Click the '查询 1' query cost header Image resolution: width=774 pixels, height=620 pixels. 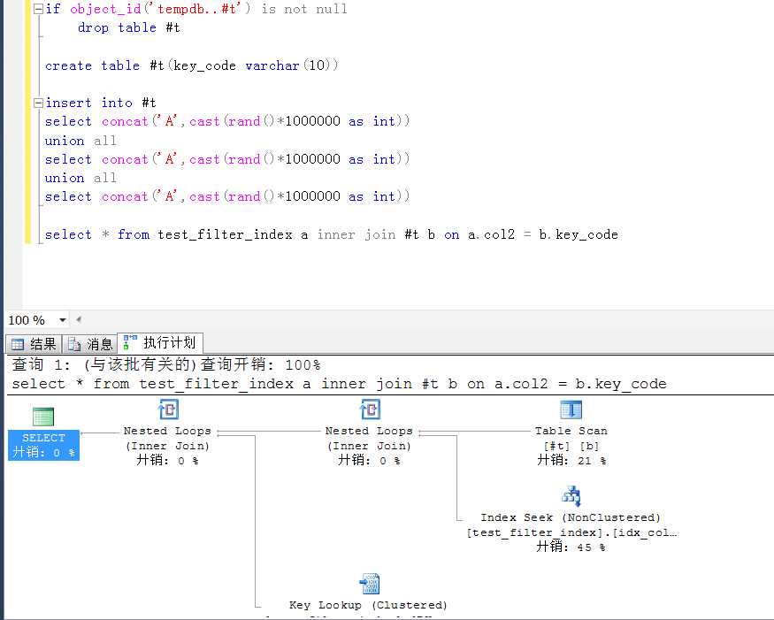(166, 365)
